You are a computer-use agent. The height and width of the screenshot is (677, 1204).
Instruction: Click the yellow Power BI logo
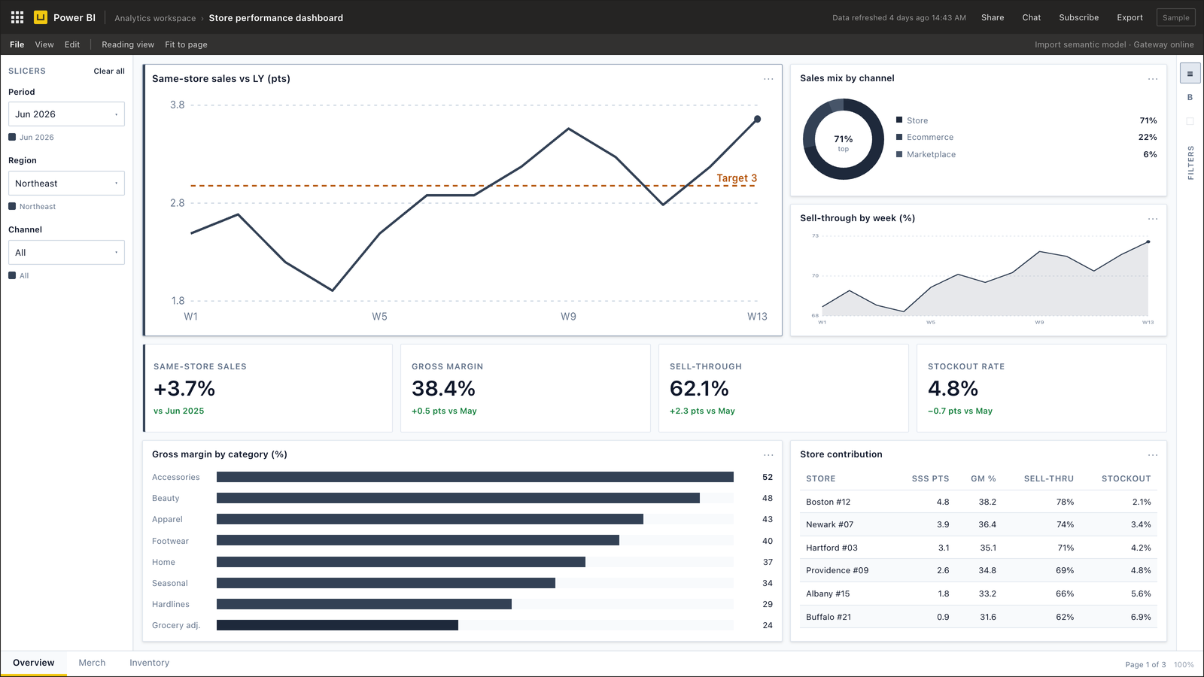[x=41, y=17]
